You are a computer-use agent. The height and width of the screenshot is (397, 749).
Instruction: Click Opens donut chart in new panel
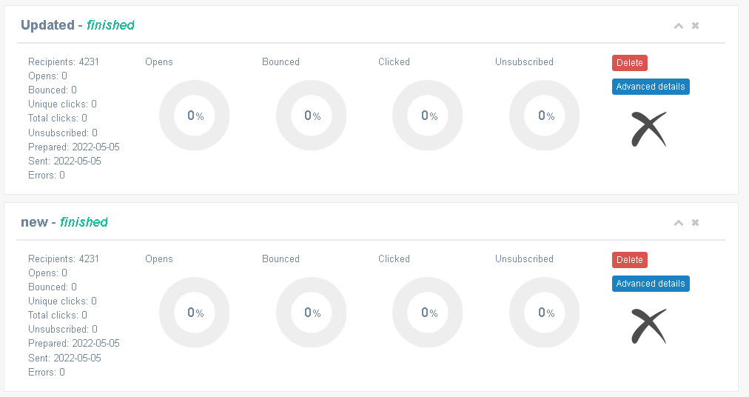coord(195,313)
